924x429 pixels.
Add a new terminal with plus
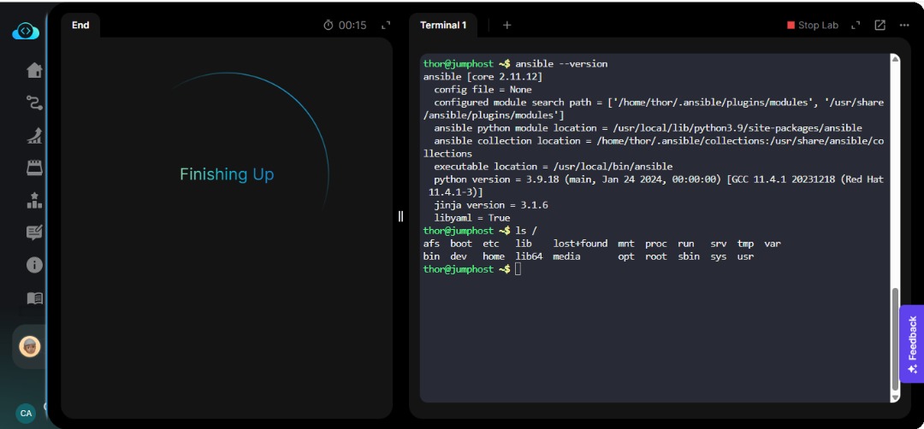[x=506, y=26]
